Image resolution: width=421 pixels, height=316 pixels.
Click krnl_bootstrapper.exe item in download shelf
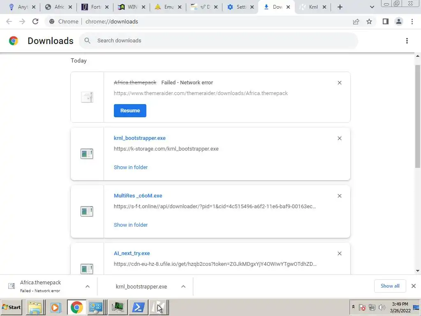point(141,286)
